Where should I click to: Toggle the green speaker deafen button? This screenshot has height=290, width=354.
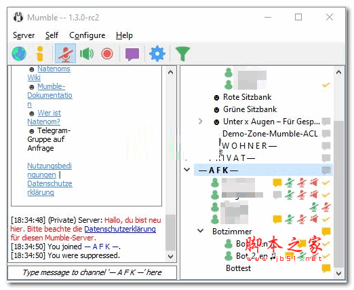coord(87,54)
